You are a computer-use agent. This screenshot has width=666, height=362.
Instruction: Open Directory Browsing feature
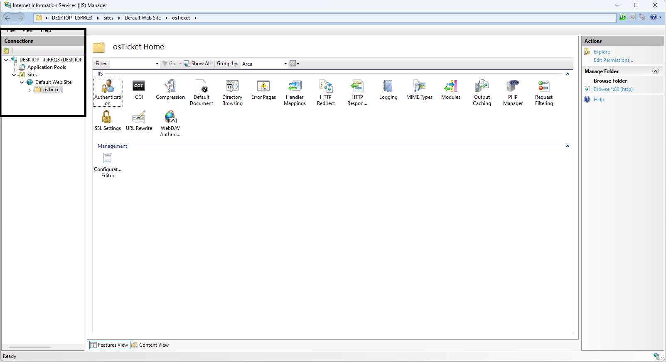(232, 93)
